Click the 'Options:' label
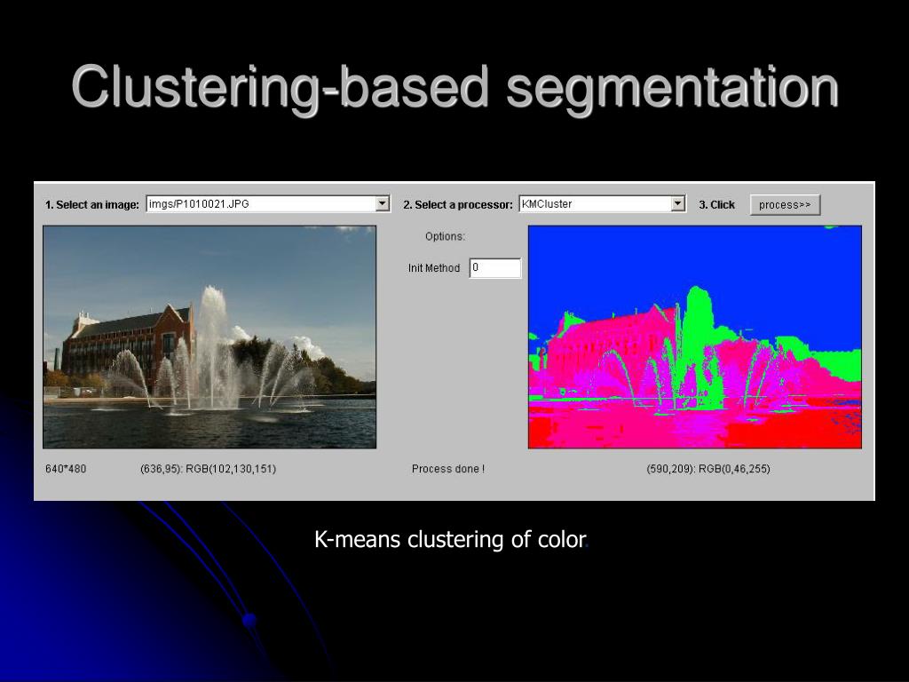This screenshot has height=682, width=909. click(445, 236)
